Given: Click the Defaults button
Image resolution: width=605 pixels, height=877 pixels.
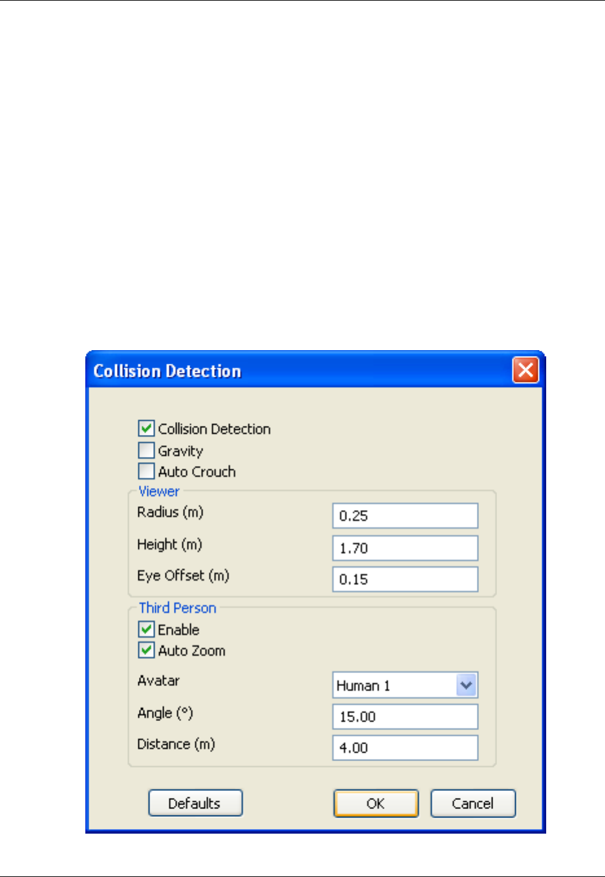Looking at the screenshot, I should [x=195, y=803].
